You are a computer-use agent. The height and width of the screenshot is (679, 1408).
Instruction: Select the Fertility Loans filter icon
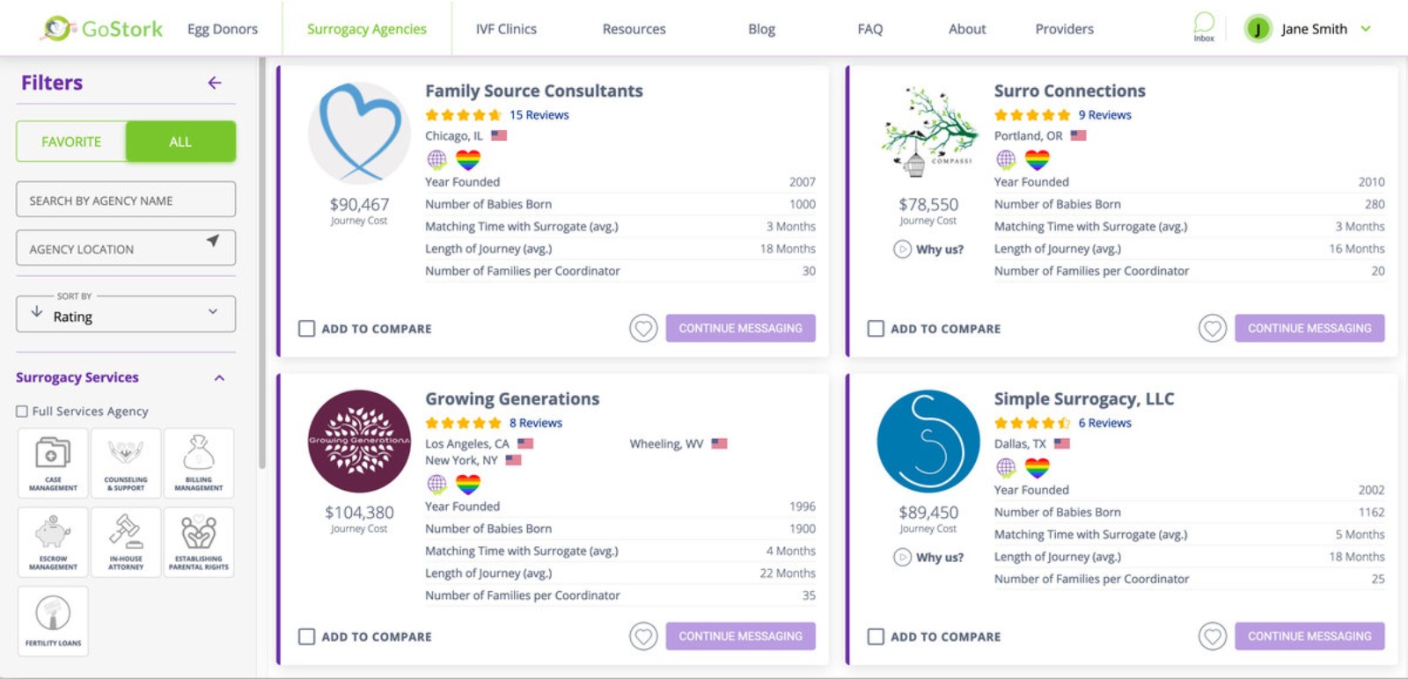click(x=53, y=619)
